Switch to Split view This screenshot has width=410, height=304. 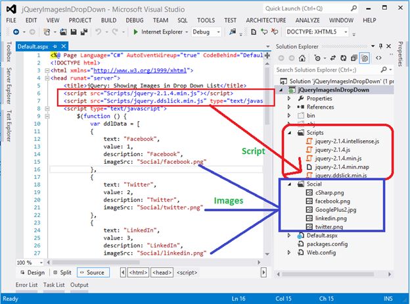(62, 272)
